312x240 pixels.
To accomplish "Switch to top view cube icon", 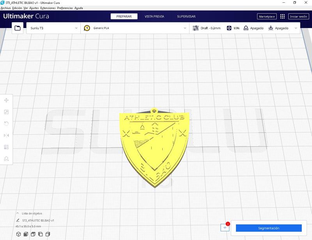I will coord(33,234).
